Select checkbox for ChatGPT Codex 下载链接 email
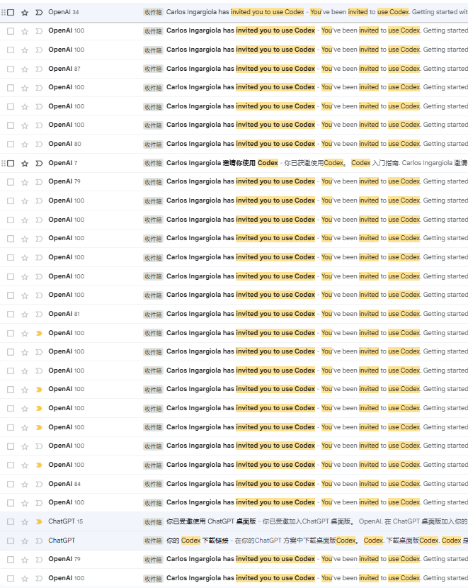 [x=11, y=541]
